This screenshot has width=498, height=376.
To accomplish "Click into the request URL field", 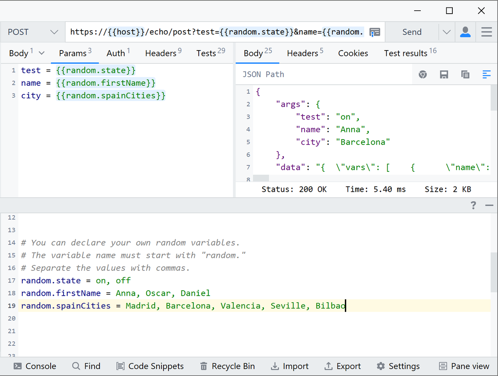I will (217, 32).
